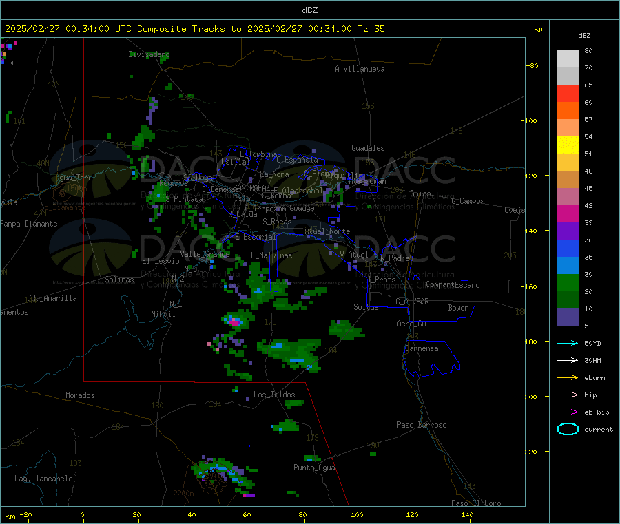
Task: Click the V_Atuel map label
Action: click(354, 255)
